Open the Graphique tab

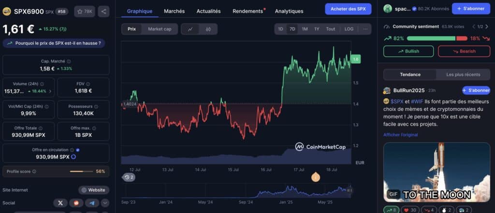click(140, 11)
